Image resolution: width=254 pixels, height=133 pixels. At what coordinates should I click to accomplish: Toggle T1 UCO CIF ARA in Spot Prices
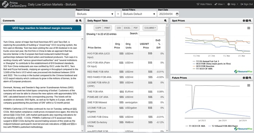[x=203, y=68]
